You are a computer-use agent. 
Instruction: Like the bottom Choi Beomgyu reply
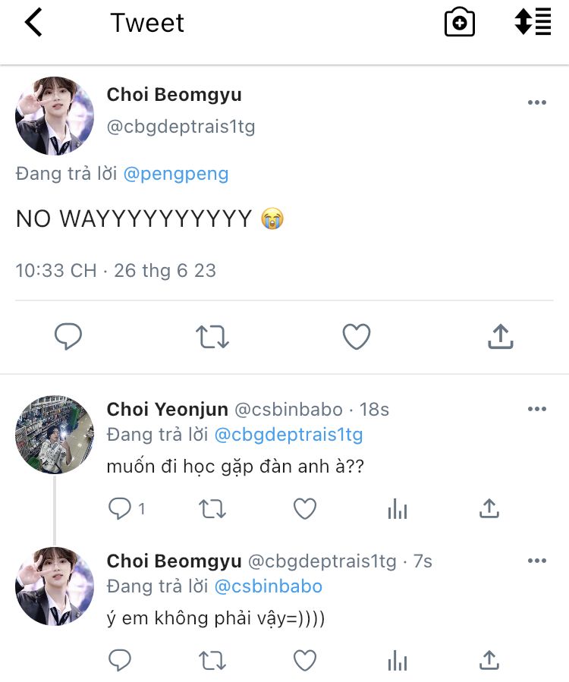point(305,660)
